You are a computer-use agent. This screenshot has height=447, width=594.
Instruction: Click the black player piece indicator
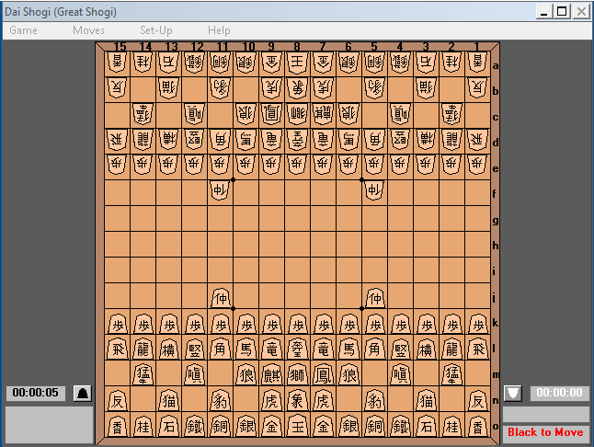(82, 394)
